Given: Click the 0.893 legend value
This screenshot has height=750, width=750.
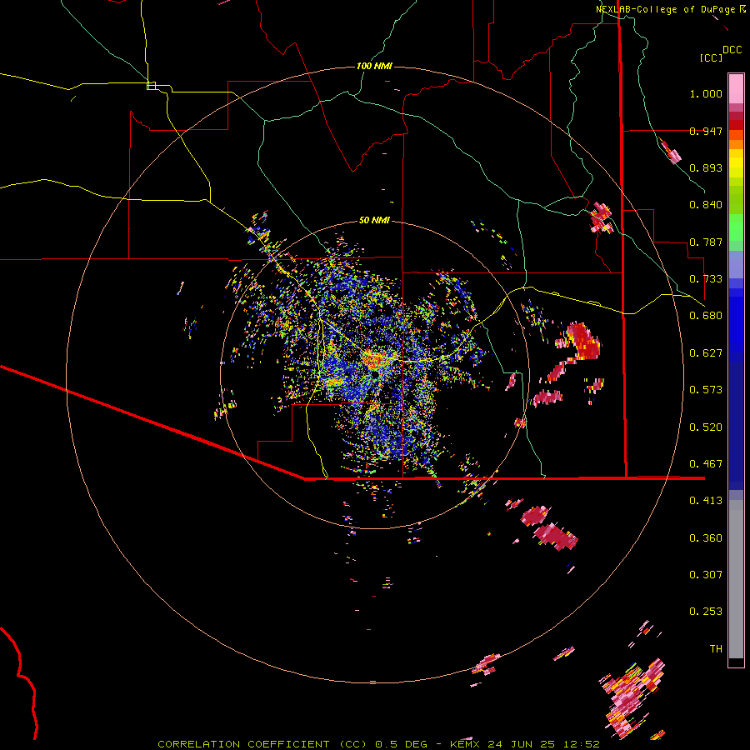Looking at the screenshot, I should [706, 167].
